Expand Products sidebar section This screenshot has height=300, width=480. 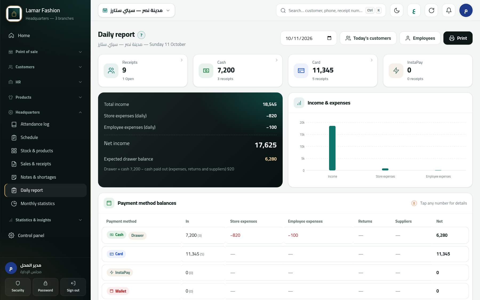coord(45,97)
